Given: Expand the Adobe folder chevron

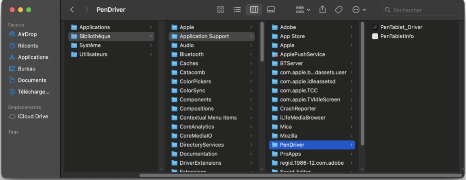Looking at the screenshot, I should pos(351,27).
